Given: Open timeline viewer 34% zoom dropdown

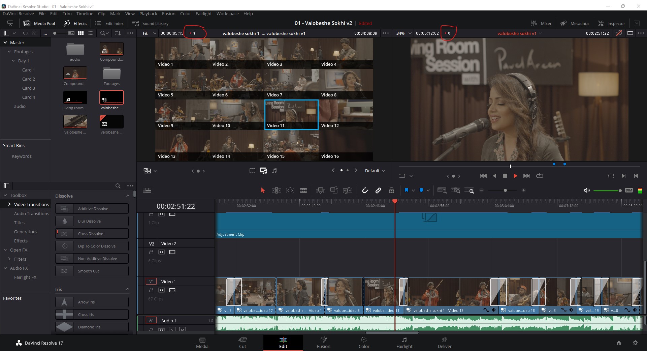Looking at the screenshot, I should 404,33.
